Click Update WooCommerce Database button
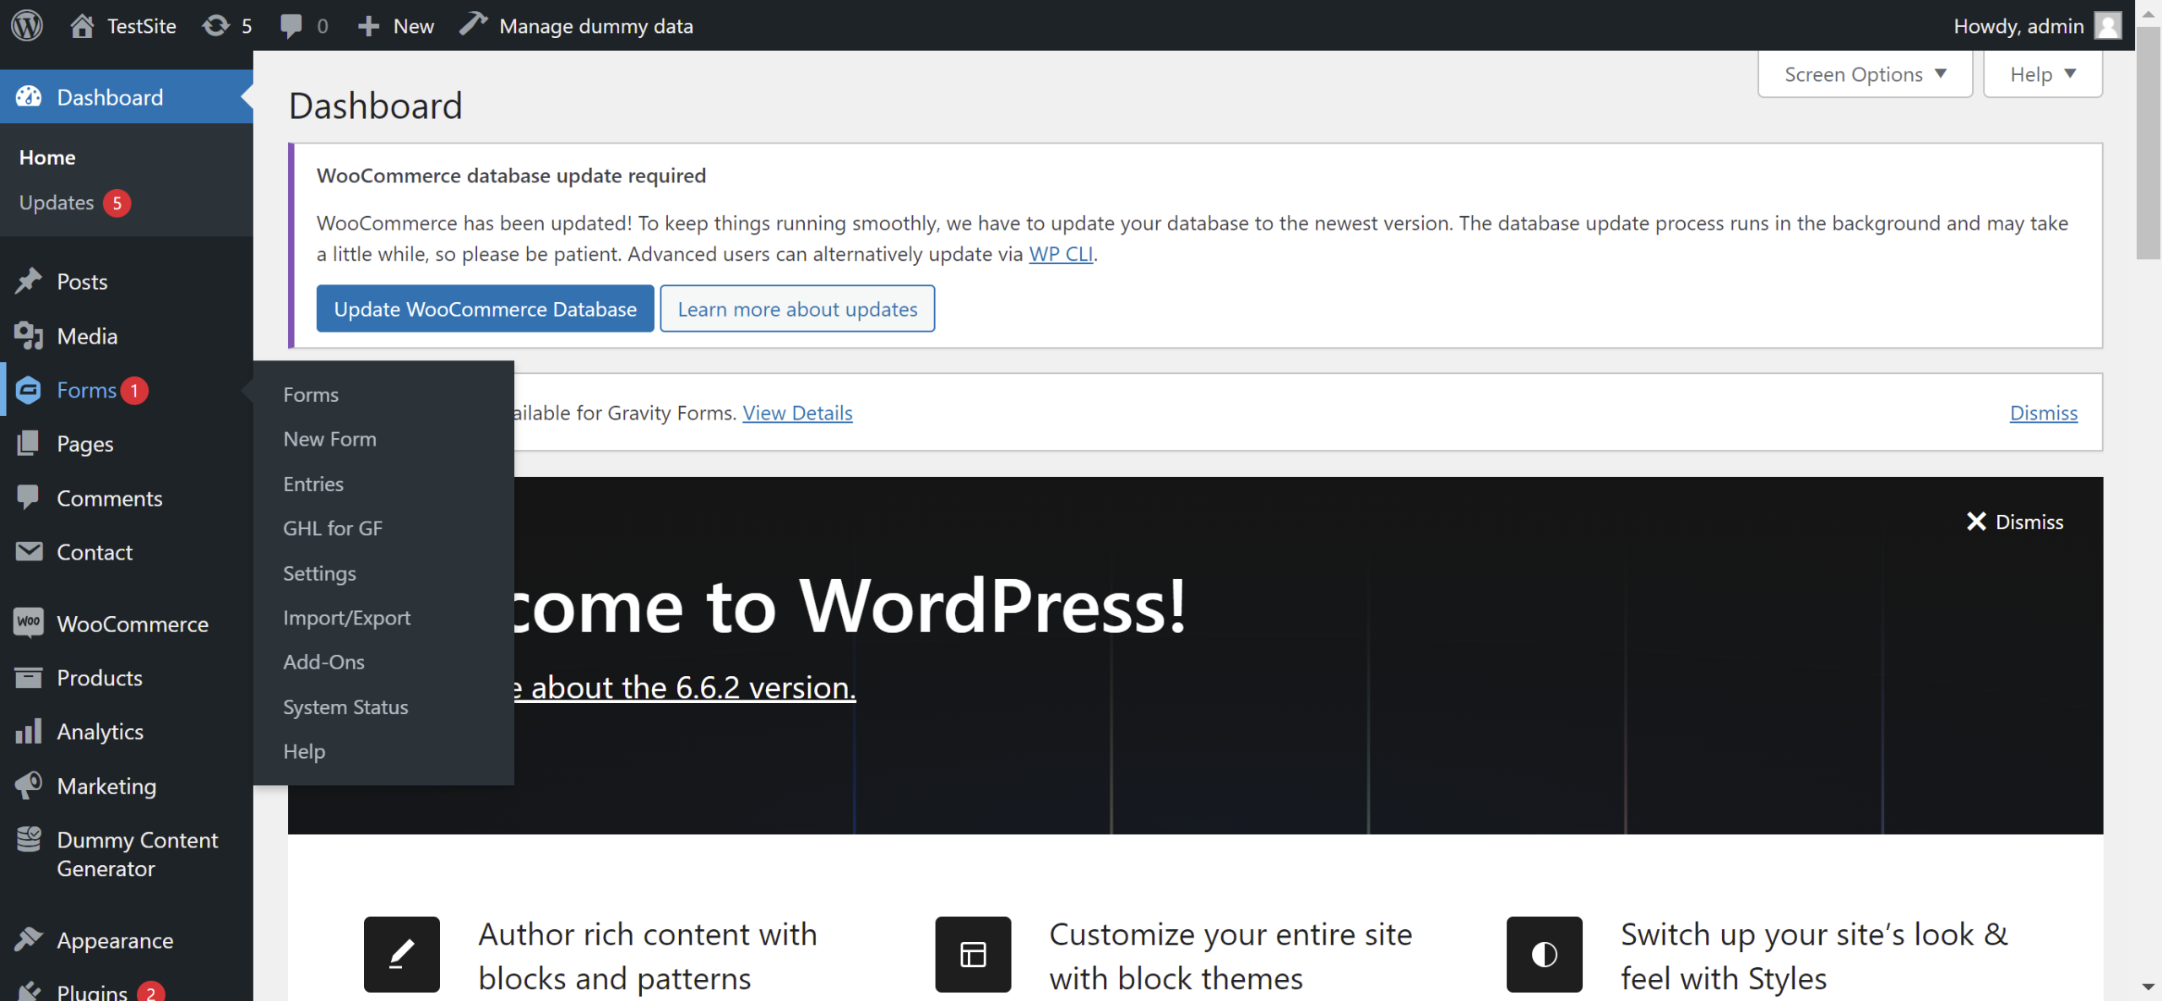This screenshot has height=1001, width=2162. [x=485, y=309]
